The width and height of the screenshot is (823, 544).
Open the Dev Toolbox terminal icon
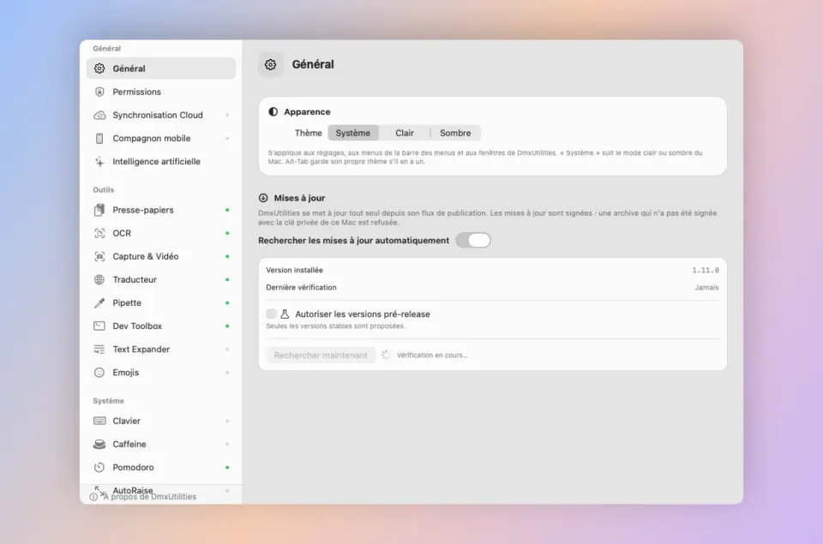tap(99, 326)
